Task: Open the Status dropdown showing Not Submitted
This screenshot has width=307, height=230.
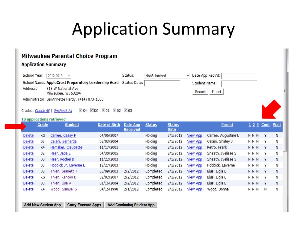Action: point(167,76)
